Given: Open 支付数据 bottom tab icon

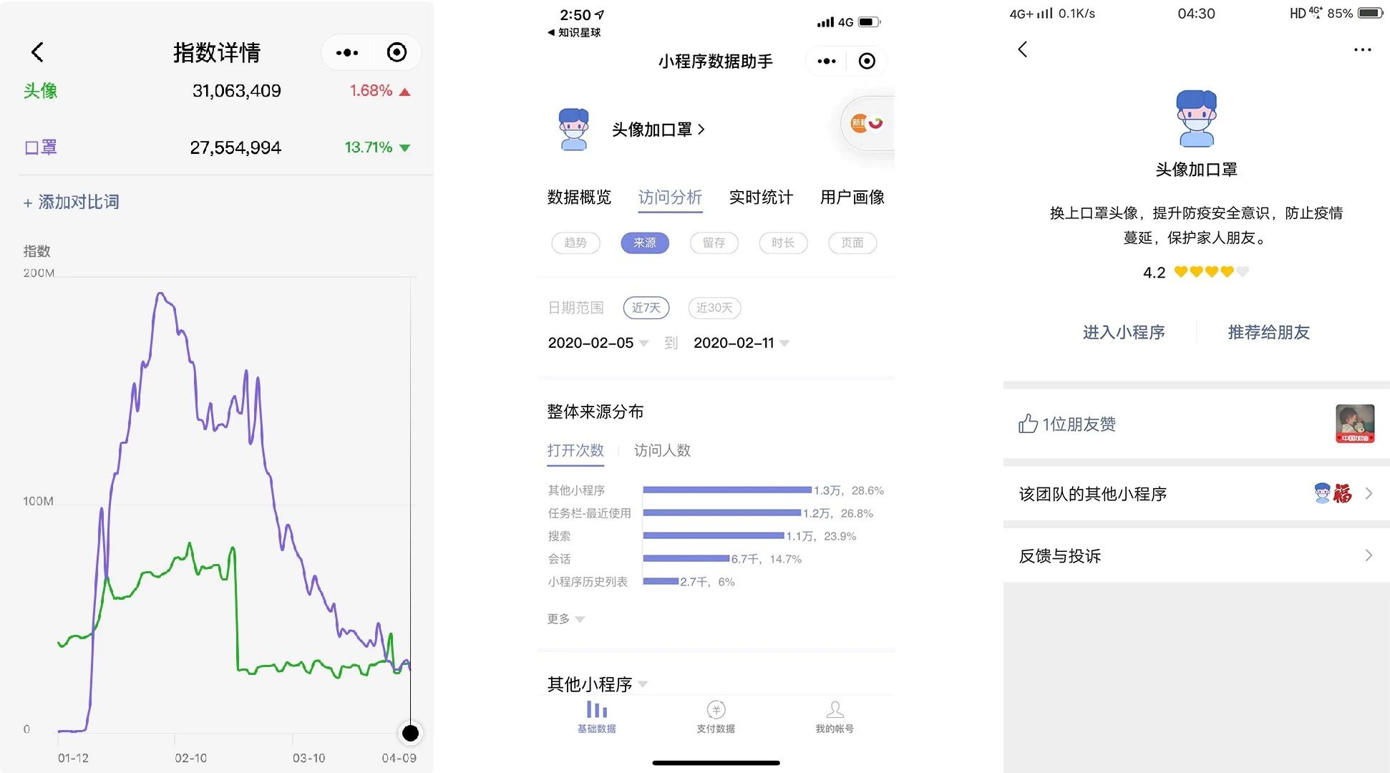Looking at the screenshot, I should (716, 710).
